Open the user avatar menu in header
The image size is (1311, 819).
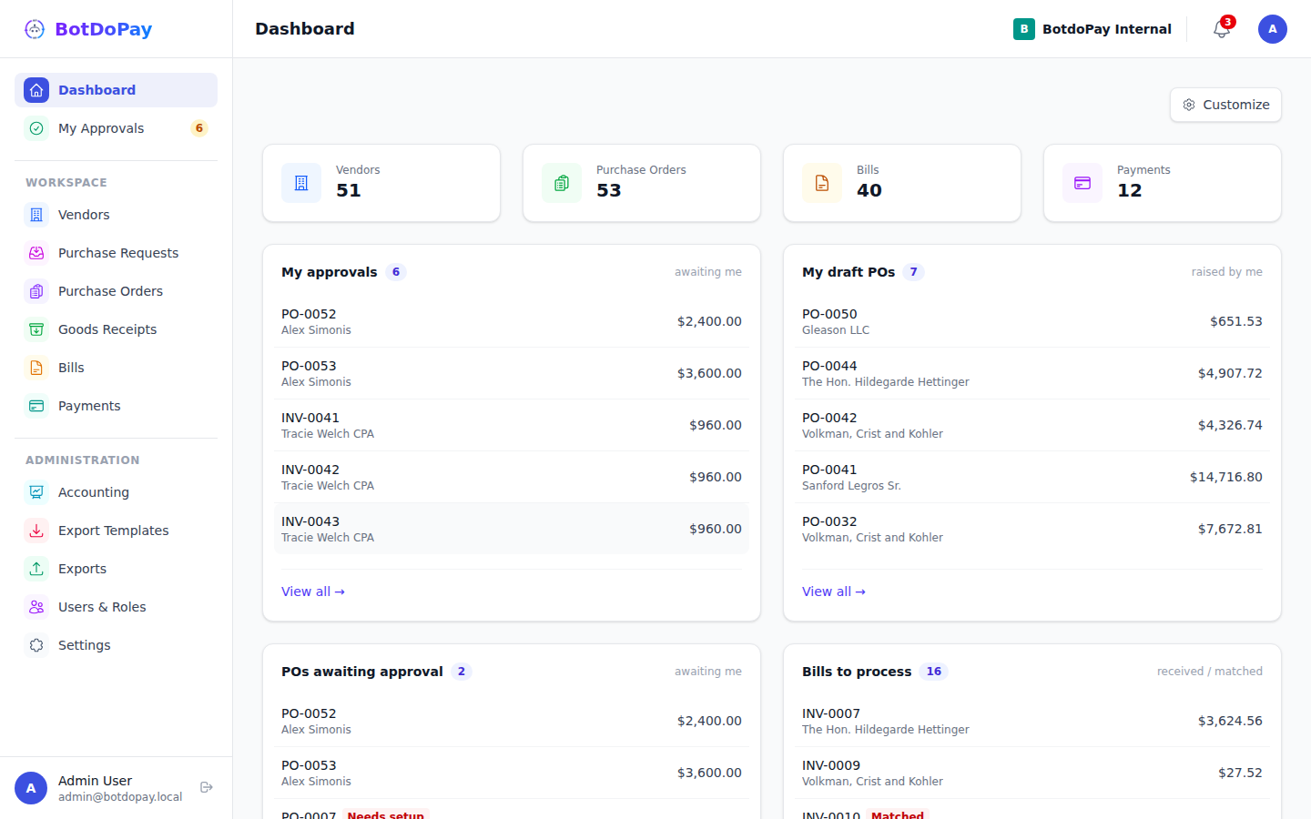1273,29
